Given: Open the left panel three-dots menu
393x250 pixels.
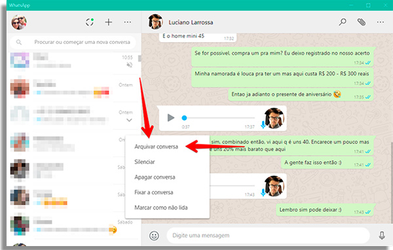Looking at the screenshot, I should (127, 22).
